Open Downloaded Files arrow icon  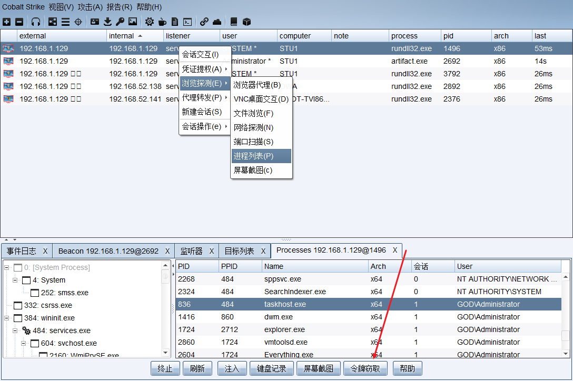[107, 22]
